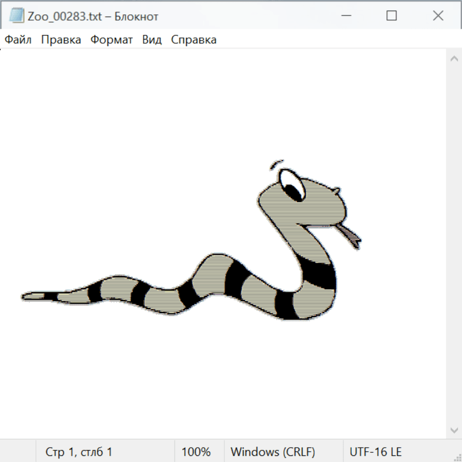The height and width of the screenshot is (462, 462).
Task: Click the Notepad icon in title bar
Action: (x=16, y=16)
